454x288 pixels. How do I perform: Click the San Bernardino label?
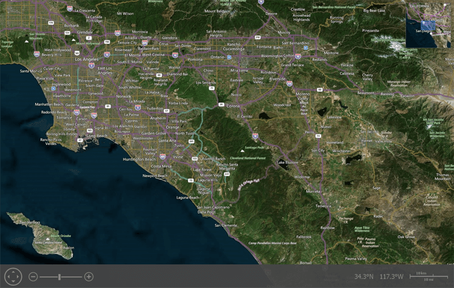pyautogui.click(x=295, y=43)
